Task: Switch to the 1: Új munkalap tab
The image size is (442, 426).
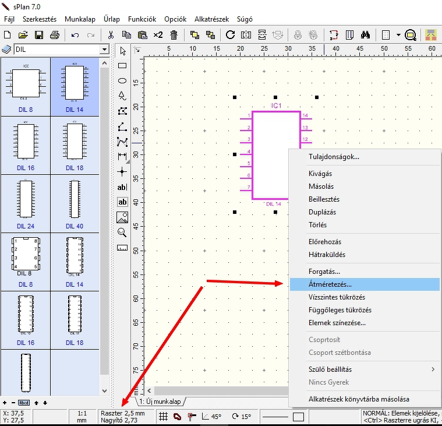Action: click(x=160, y=402)
